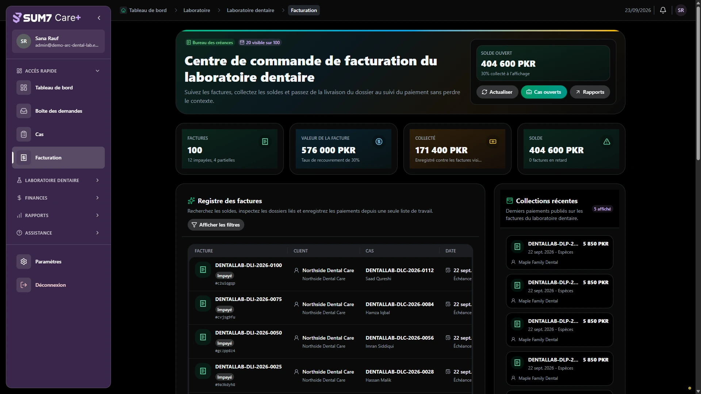Screen dimensions: 701x394
Task: Click the Facturation breadcrumb
Action: [304, 10]
